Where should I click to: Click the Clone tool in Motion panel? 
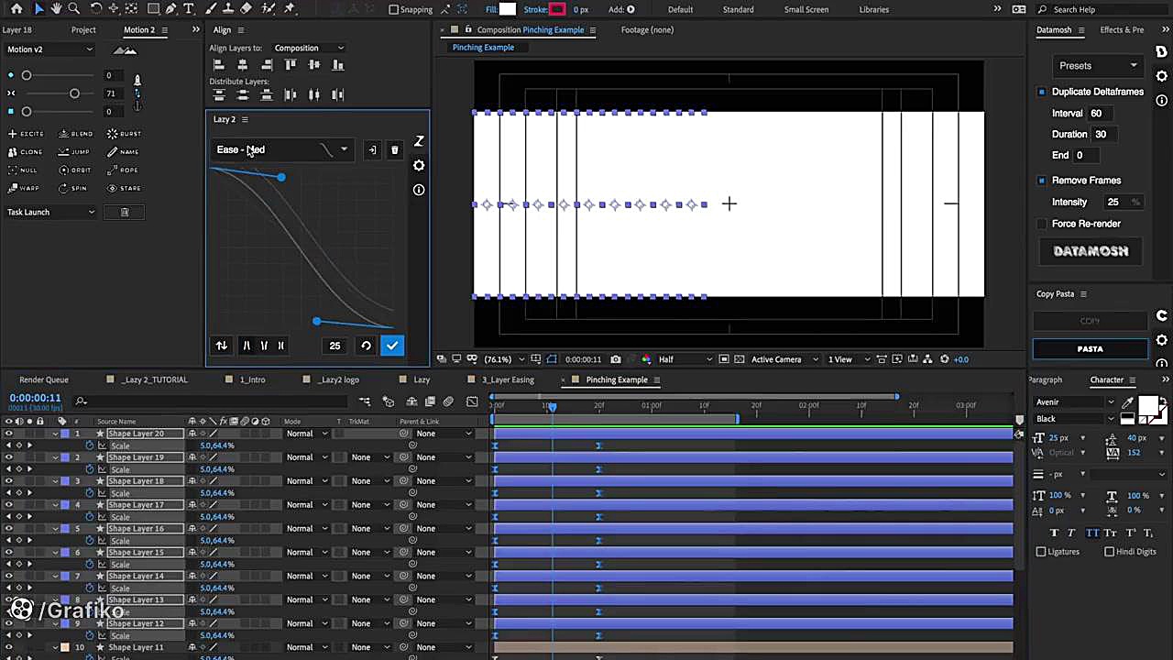pos(26,152)
